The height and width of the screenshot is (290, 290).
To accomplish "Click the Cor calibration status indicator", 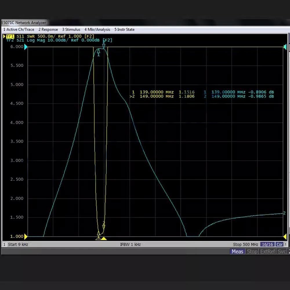I will pos(279,244).
